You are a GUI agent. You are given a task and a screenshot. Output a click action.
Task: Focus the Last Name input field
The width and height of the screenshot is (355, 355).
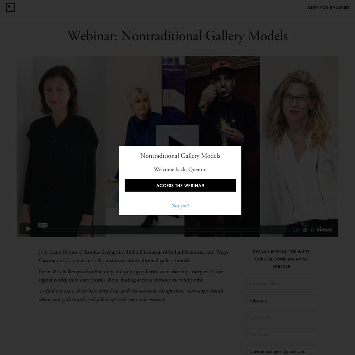[282, 317]
